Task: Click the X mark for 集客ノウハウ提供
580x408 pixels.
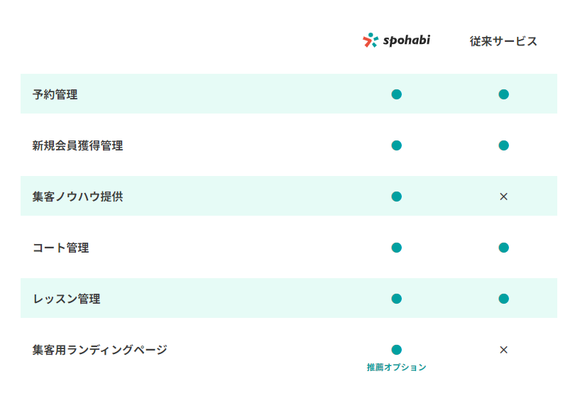Action: click(503, 197)
